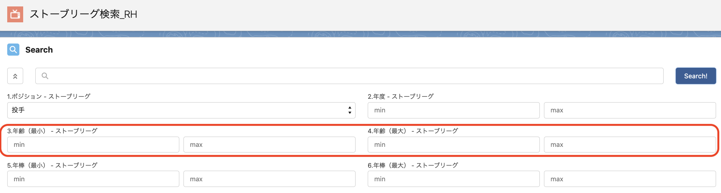Viewport: 721px width, 193px height.
Task: Click the 3.年齢（最小） max field
Action: point(269,145)
